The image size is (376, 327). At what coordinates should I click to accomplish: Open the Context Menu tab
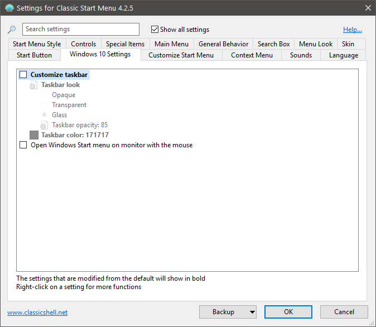(252, 55)
